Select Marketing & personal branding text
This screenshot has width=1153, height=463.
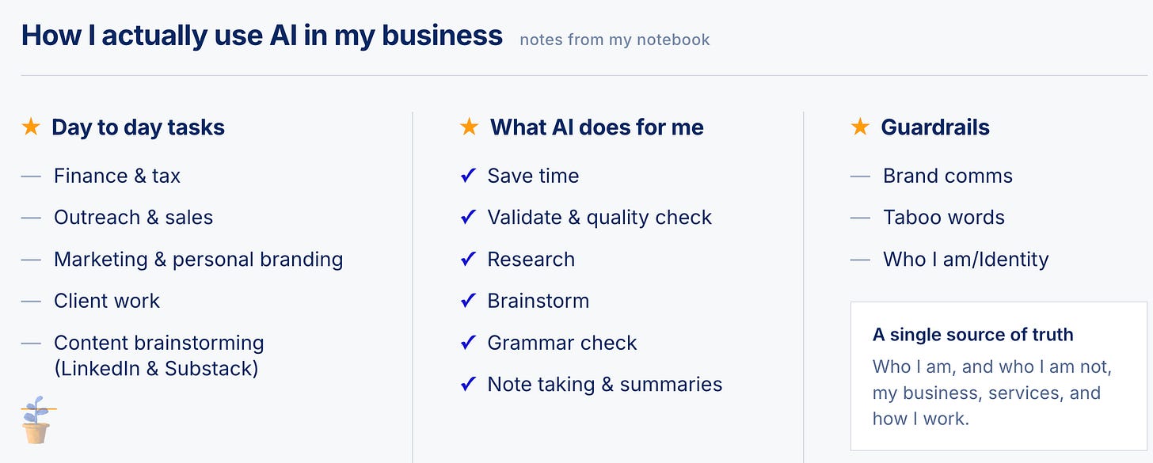198,260
